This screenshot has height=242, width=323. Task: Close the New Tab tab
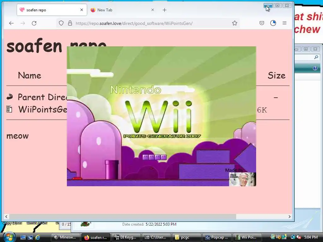pos(152,10)
